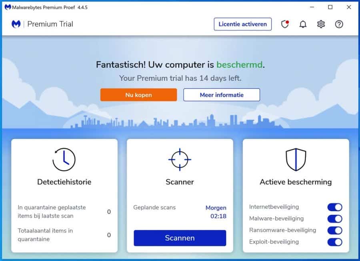The height and width of the screenshot is (261, 360).
Task: Click the Detectiehistorie clock icon
Action: click(64, 159)
